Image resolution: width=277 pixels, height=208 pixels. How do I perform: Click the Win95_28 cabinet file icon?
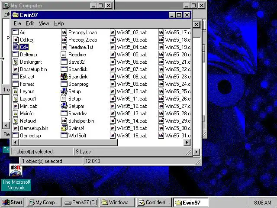pyautogui.click(x=161, y=114)
